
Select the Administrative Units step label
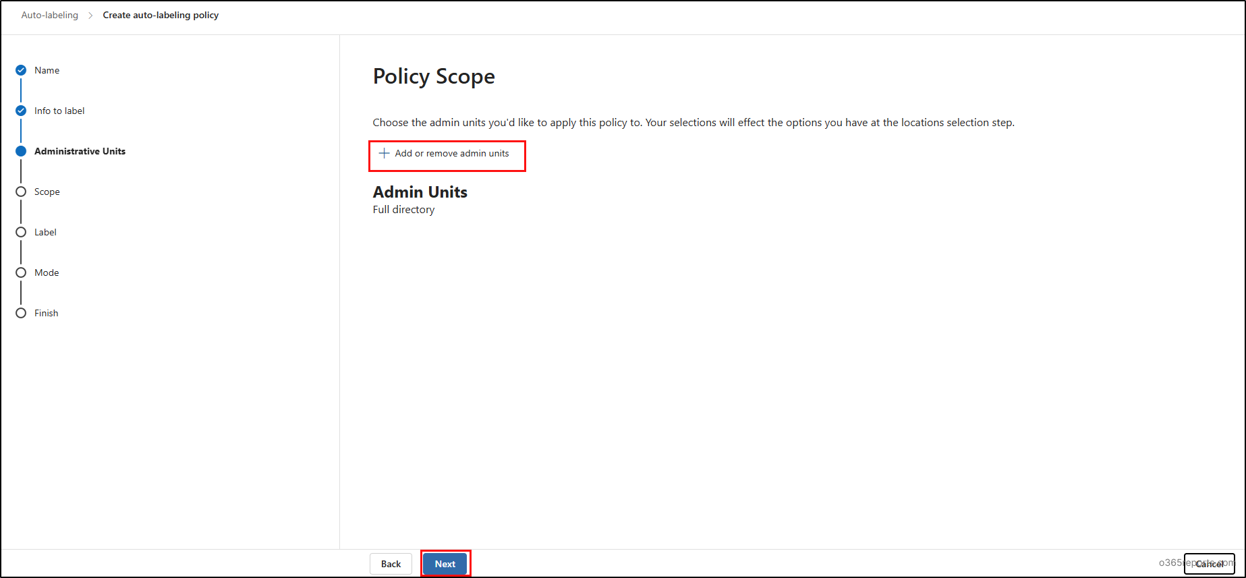[x=80, y=151]
